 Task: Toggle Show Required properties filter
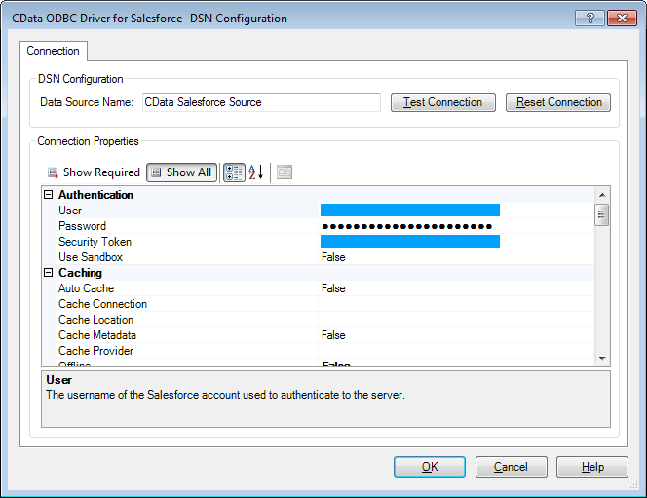(x=94, y=172)
